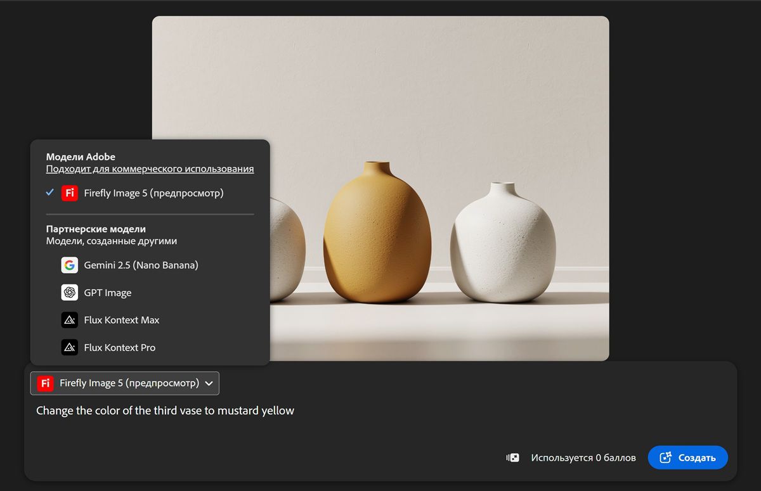
Task: Open the Firefly Image 5 model dropdown
Action: (x=125, y=383)
